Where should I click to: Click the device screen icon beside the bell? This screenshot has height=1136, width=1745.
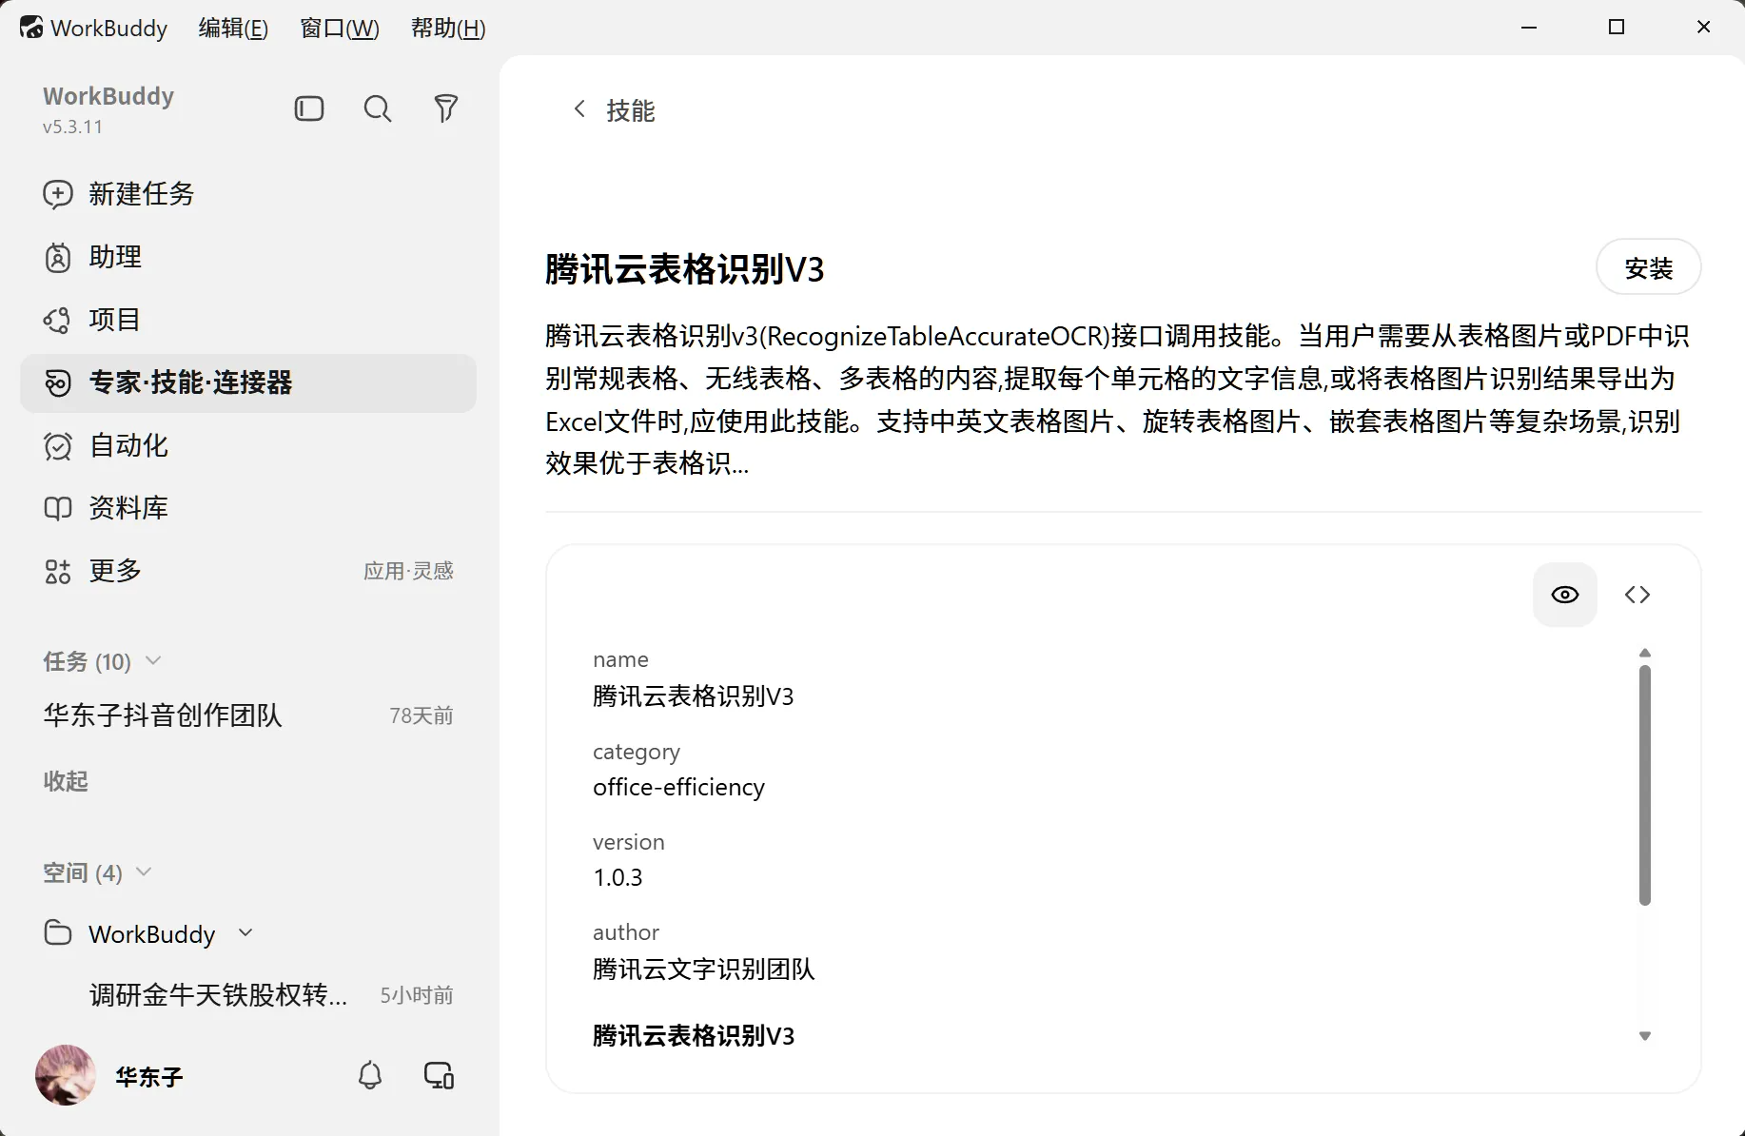tap(439, 1075)
